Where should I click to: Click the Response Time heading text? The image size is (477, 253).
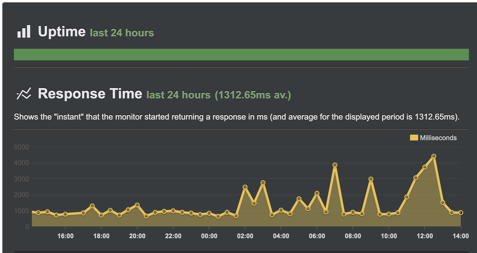click(x=90, y=93)
